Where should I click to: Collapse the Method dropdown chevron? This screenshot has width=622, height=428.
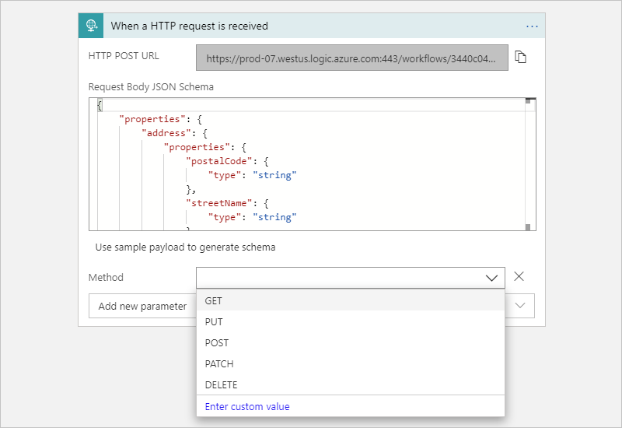point(491,278)
